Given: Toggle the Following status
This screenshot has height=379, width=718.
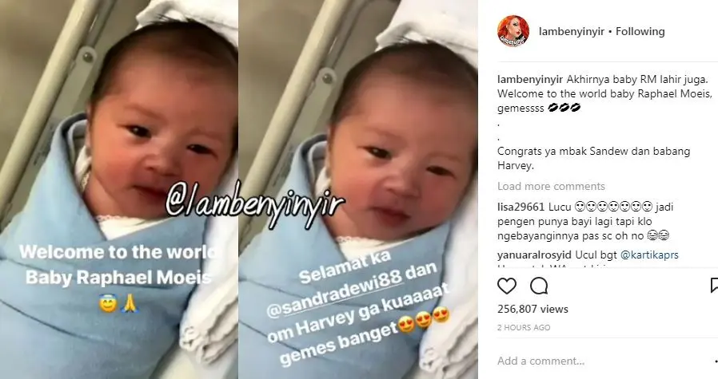Looking at the screenshot, I should (x=640, y=32).
